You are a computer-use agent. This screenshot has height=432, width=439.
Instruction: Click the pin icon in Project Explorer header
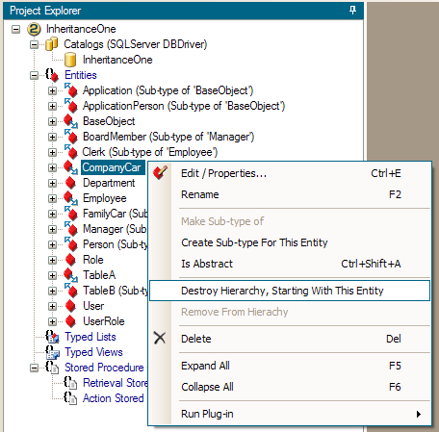(352, 11)
